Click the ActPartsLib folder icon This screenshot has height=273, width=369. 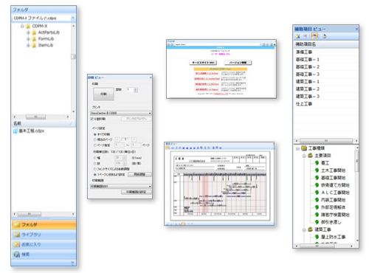[34, 32]
